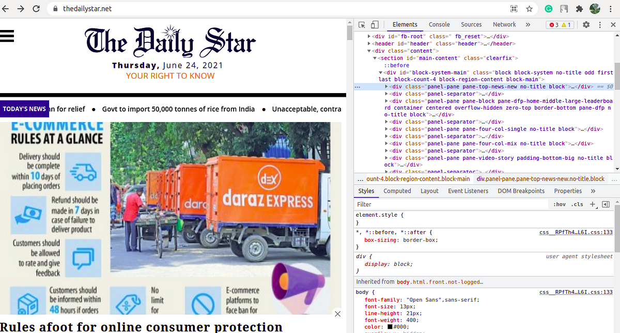The image size is (620, 333).
Task: Add a new style rule with the plus icon
Action: click(593, 204)
